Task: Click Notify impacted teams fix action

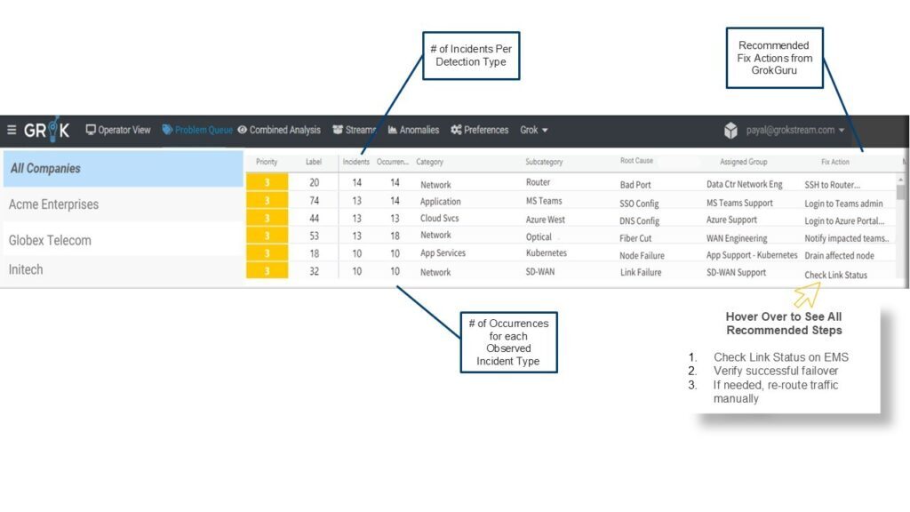Action: (847, 238)
